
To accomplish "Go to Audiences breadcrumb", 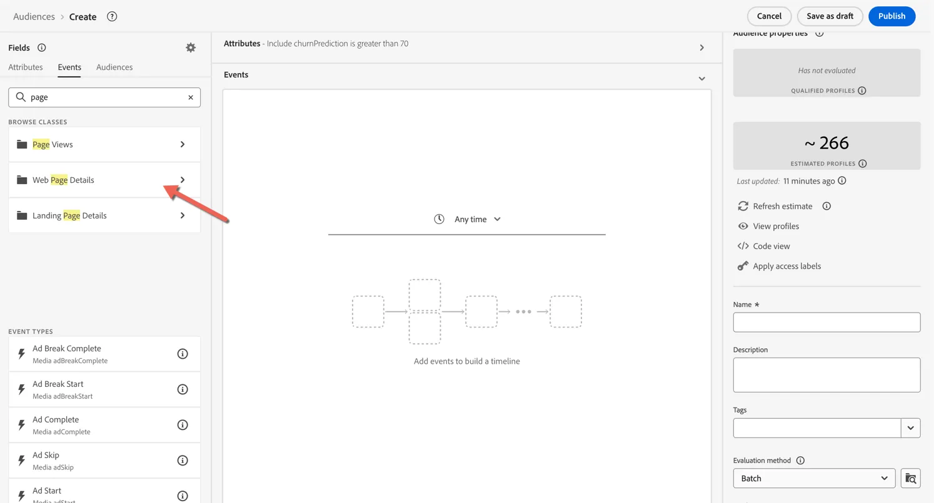I will click(34, 17).
